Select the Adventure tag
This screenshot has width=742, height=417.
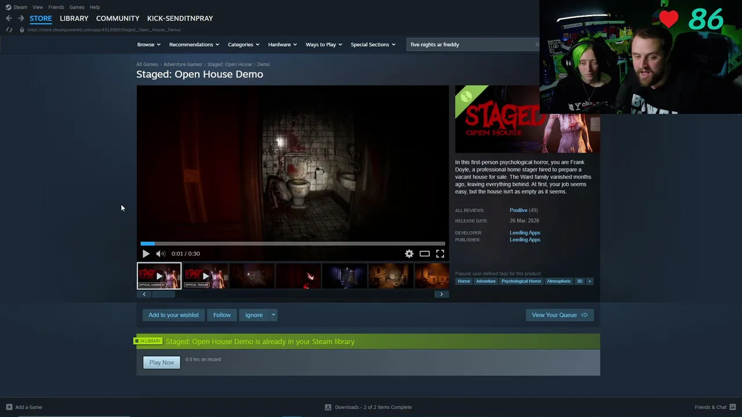(x=486, y=281)
